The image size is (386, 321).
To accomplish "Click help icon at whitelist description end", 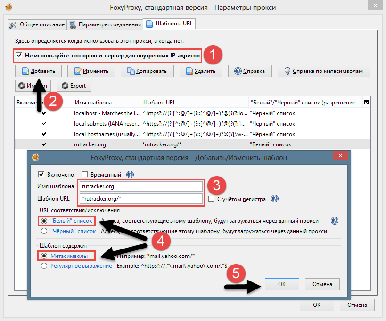I will (x=335, y=220).
